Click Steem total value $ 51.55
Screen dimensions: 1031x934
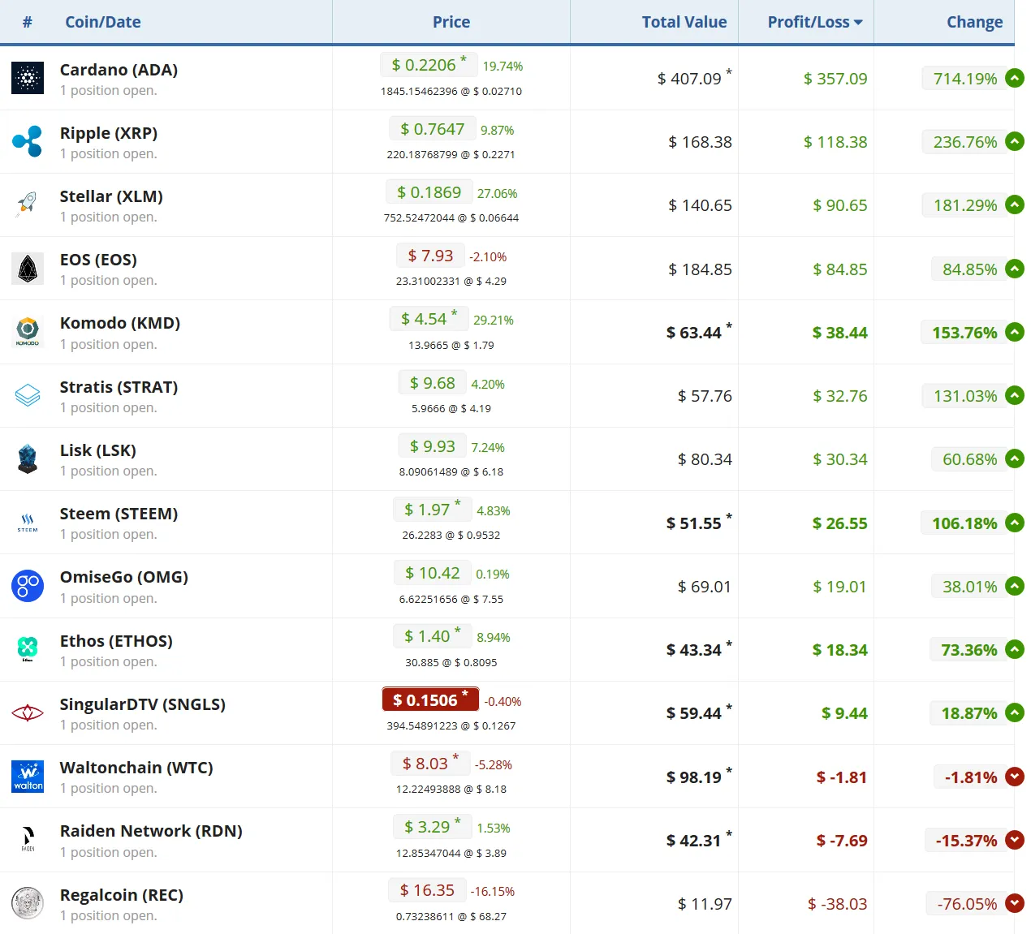click(x=694, y=523)
